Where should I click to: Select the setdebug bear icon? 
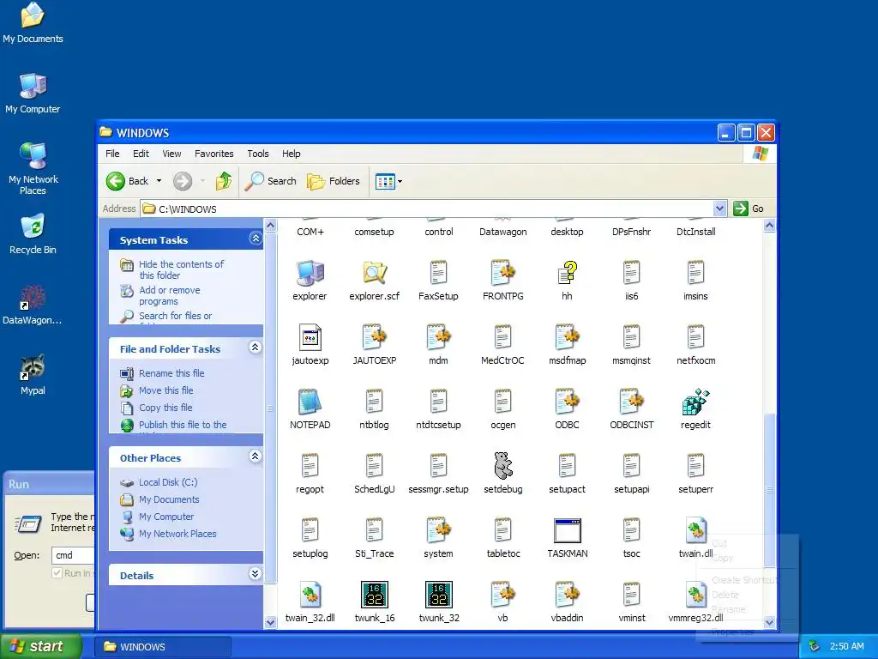pos(502,466)
